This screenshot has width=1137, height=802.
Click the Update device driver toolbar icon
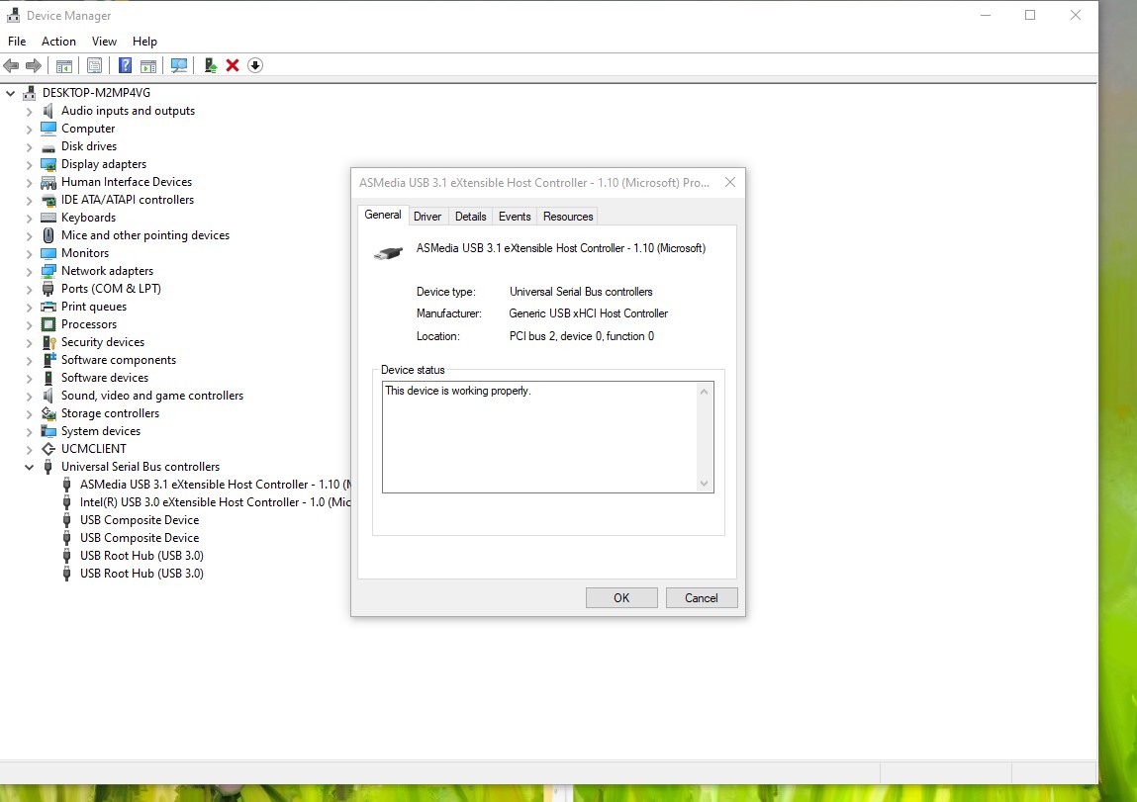click(x=210, y=65)
